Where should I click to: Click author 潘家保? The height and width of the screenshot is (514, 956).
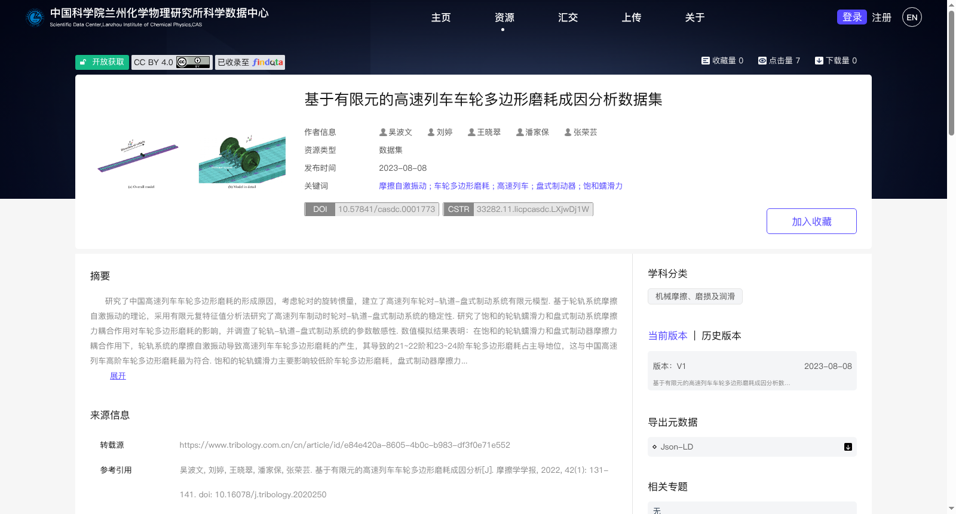click(537, 132)
